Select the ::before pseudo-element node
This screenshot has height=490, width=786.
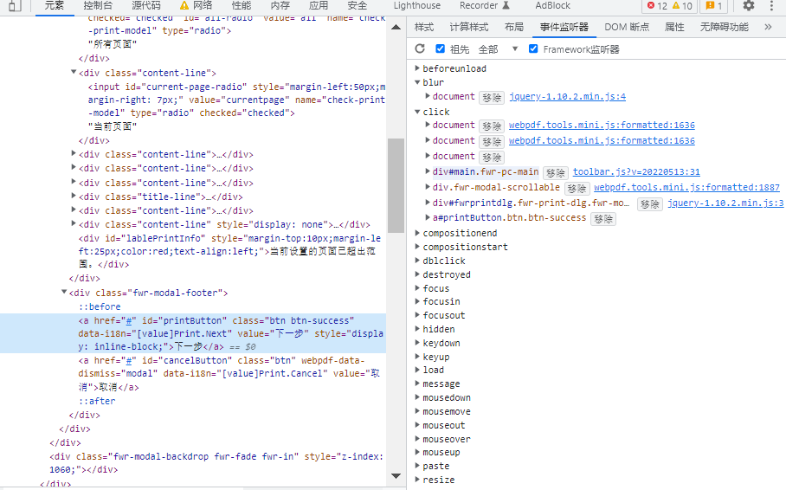tap(100, 306)
